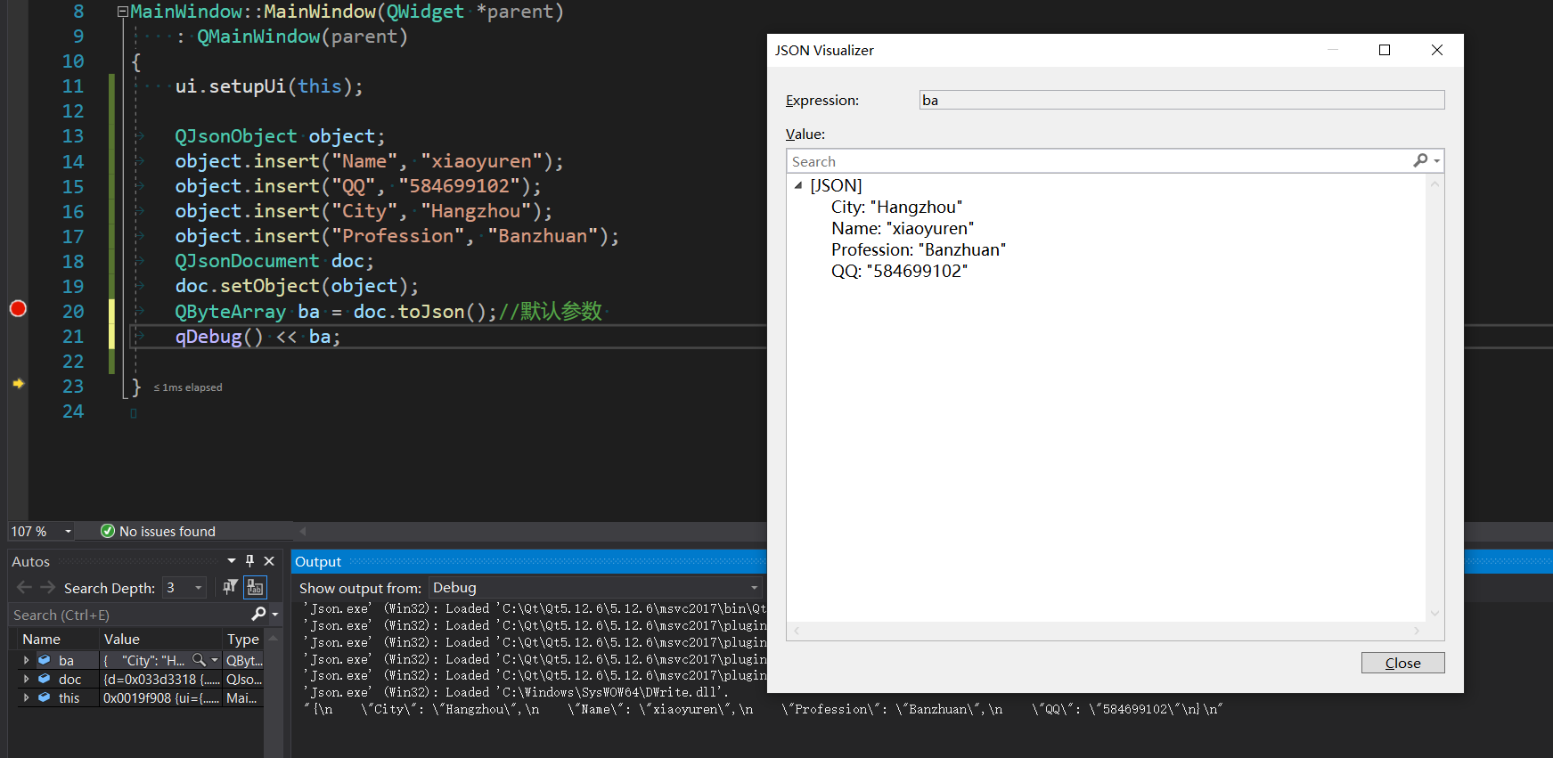This screenshot has height=758, width=1553.
Task: Maximize the JSON Visualizer window
Action: pos(1385,50)
